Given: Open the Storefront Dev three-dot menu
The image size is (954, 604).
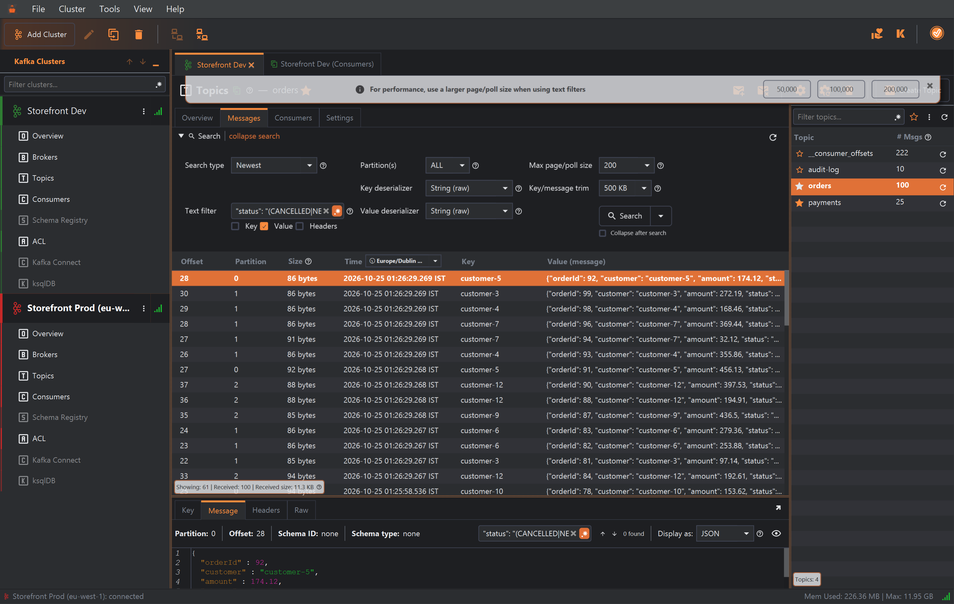Looking at the screenshot, I should pyautogui.click(x=143, y=111).
